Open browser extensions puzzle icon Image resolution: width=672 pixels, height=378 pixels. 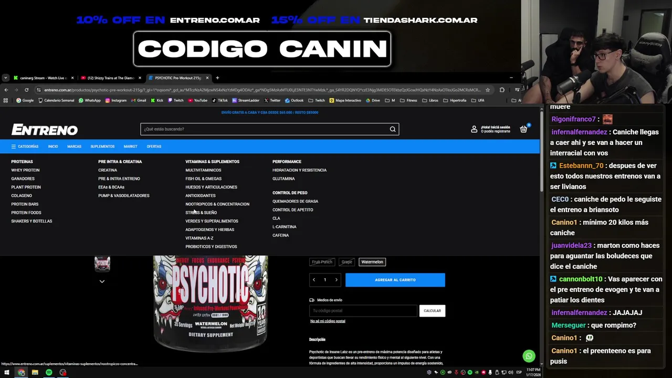(x=502, y=90)
